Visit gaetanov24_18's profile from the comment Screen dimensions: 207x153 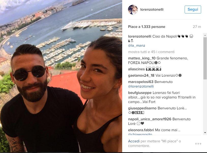click(x=141, y=75)
